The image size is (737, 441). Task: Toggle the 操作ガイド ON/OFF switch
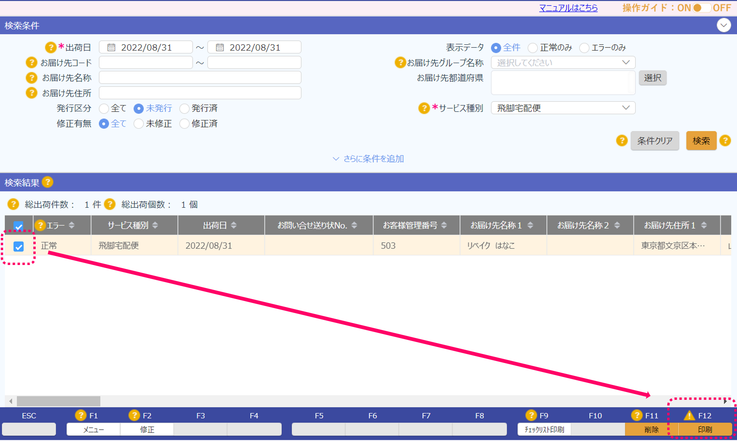click(x=702, y=8)
